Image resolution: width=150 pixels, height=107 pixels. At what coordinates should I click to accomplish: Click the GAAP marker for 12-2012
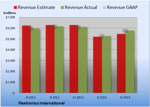click(x=78, y=27)
